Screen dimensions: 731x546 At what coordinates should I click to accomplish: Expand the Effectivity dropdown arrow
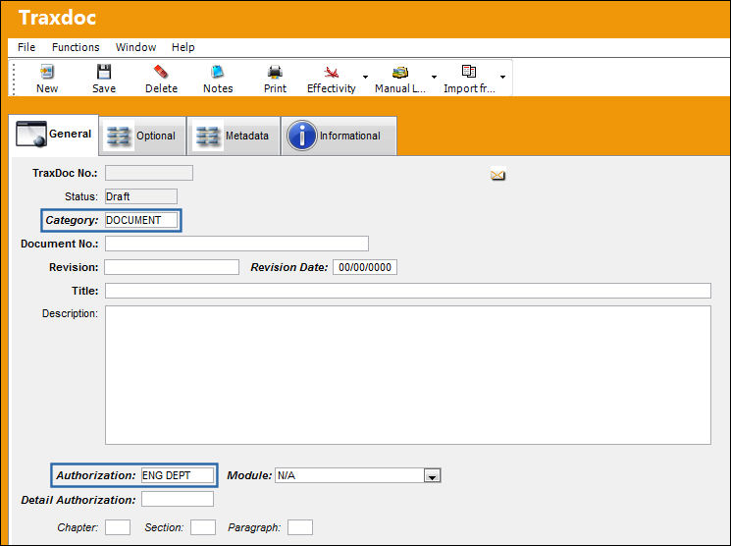[365, 77]
